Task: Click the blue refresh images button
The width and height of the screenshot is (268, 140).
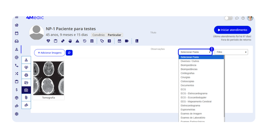Action: 69,53
